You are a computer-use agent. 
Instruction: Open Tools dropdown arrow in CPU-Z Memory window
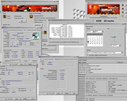point(62,93)
